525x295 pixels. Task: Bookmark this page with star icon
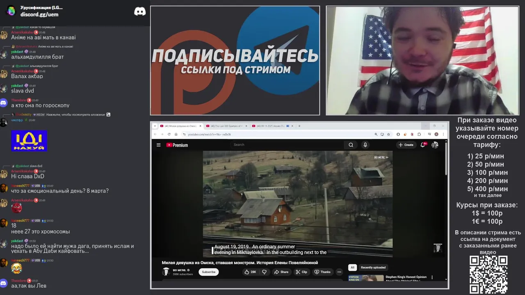[389, 134]
